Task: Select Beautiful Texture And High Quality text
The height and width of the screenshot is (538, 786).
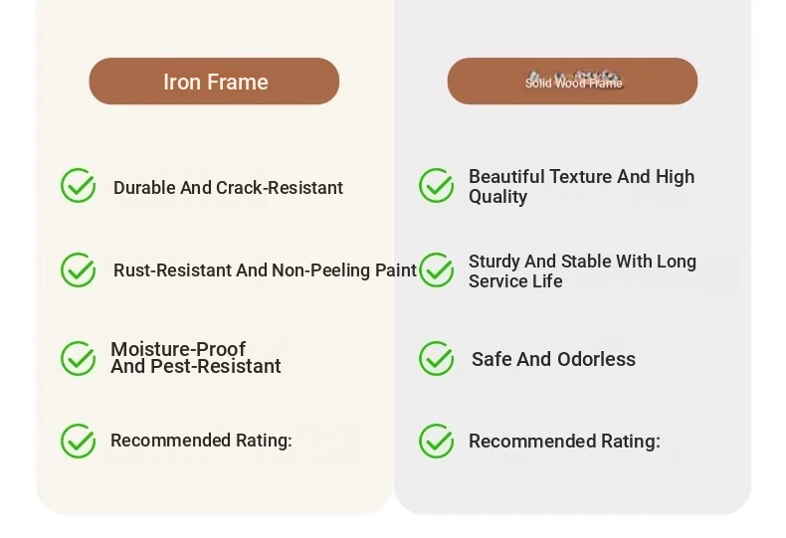Action: (581, 186)
